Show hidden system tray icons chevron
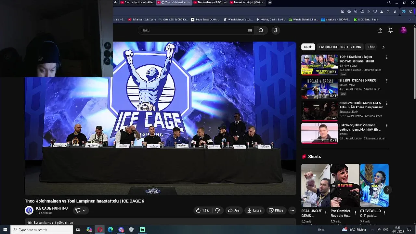Screen dimensions: 416x234 [x=372, y=230]
